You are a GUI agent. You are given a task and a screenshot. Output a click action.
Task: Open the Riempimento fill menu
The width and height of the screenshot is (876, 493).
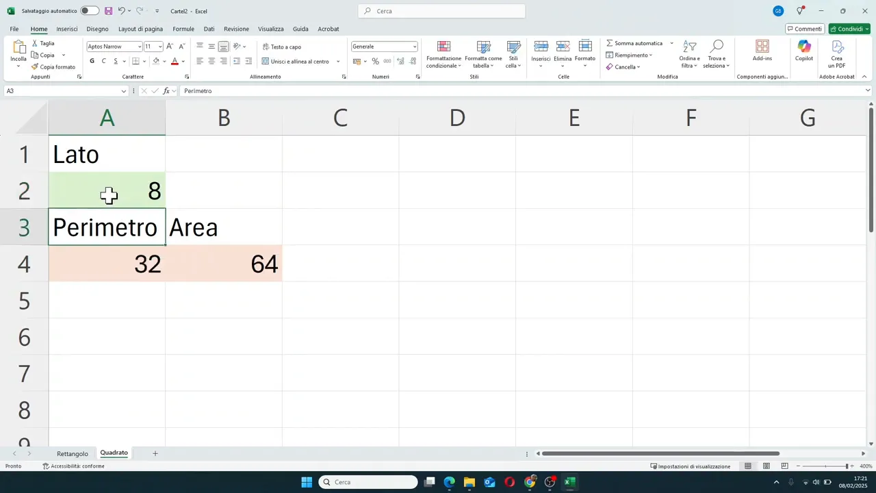[629, 55]
